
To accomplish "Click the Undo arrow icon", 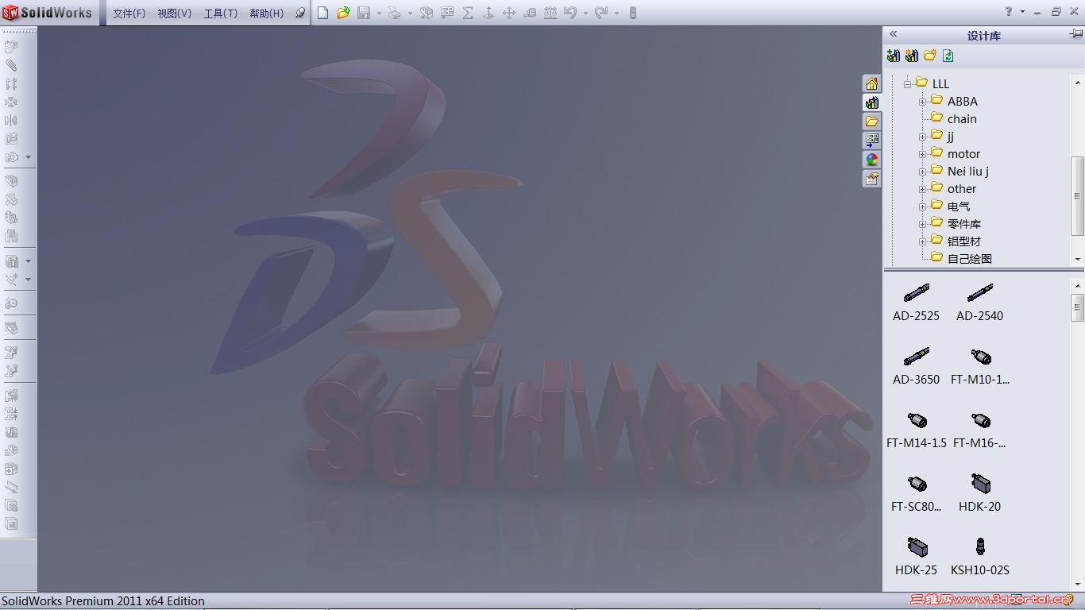I will coord(570,13).
